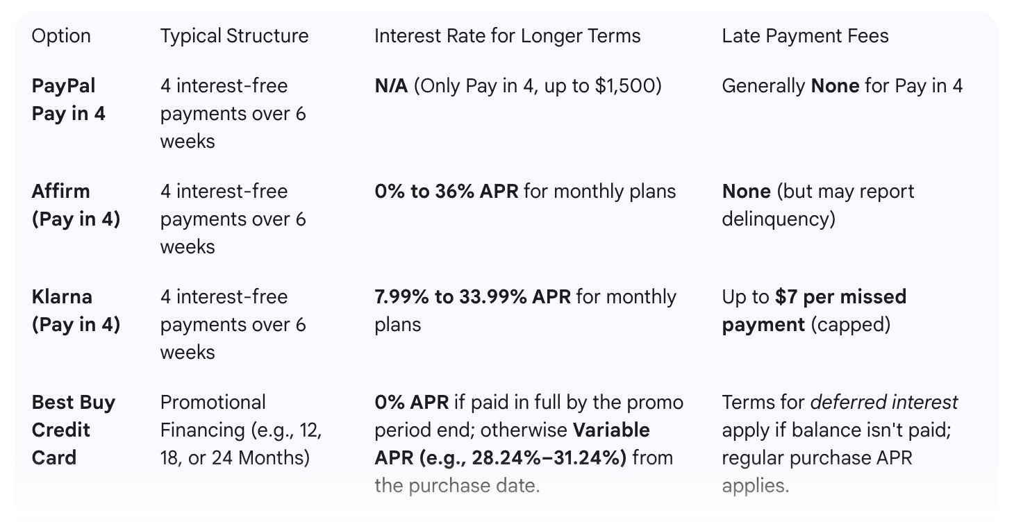
Task: Click Affirm's typical structure cell
Action: pyautogui.click(x=233, y=219)
